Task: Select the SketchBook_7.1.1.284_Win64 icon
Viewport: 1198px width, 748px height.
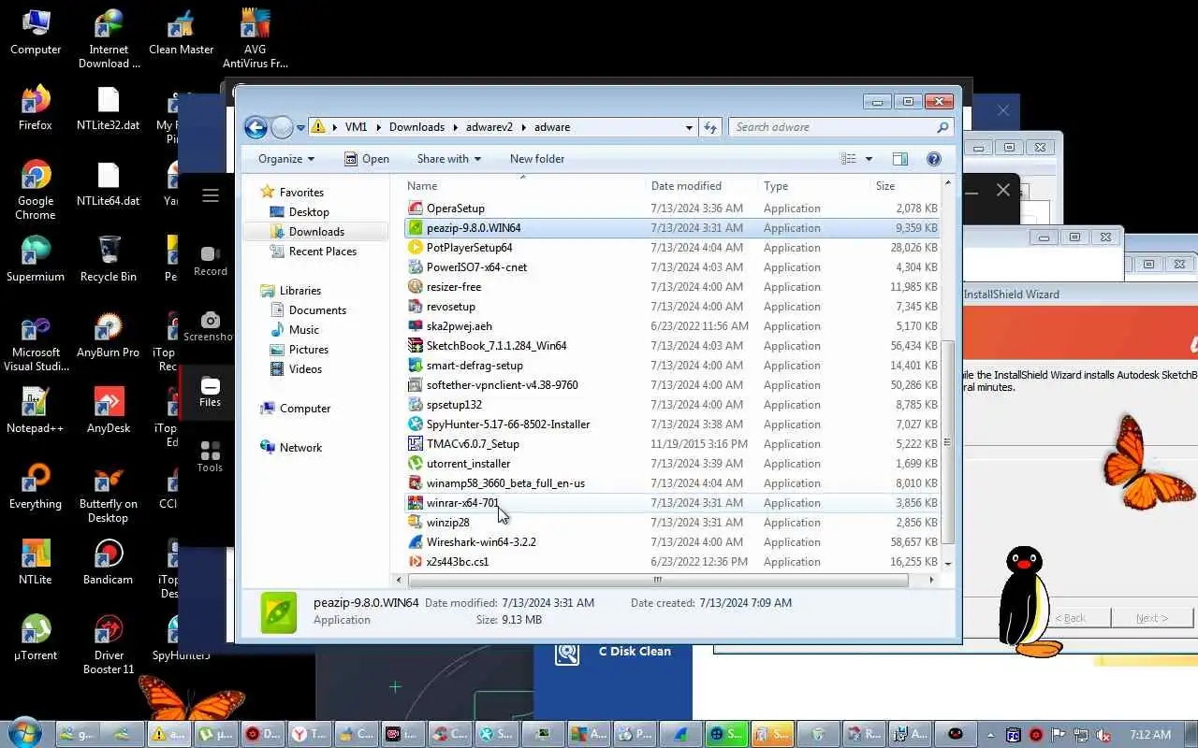Action: pos(416,346)
